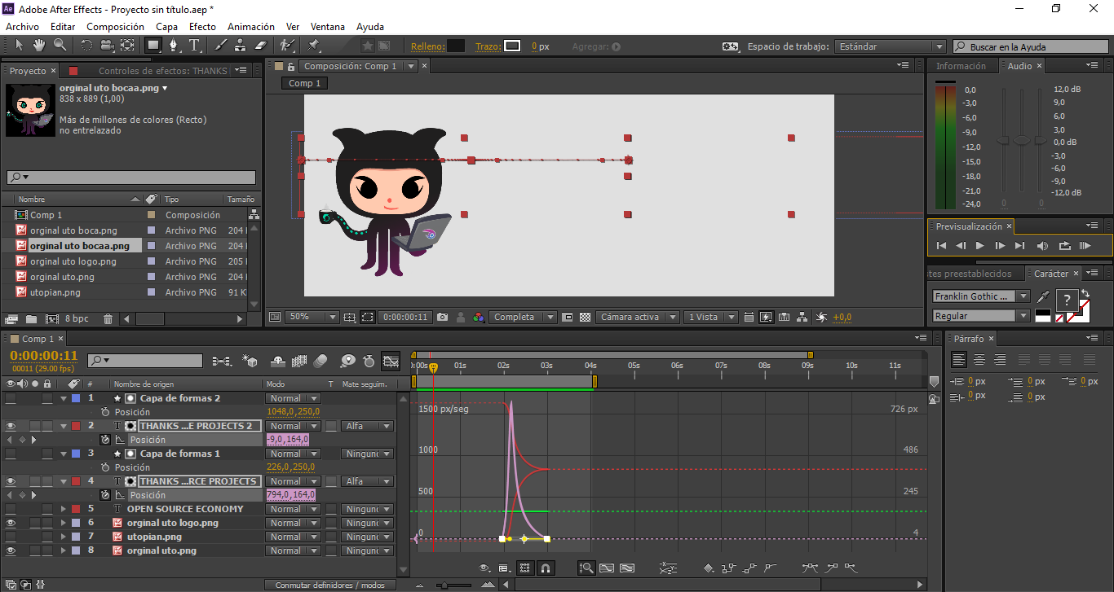
Task: Open Alfa track matte dropdown of layer 2
Action: [367, 426]
